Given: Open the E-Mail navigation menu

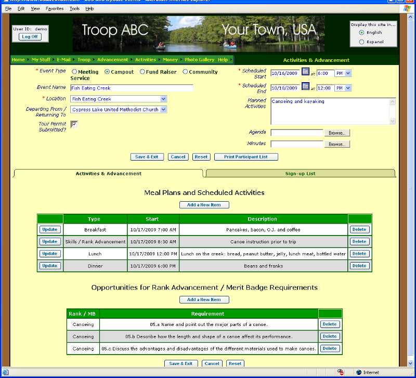Looking at the screenshot, I should click(63, 60).
